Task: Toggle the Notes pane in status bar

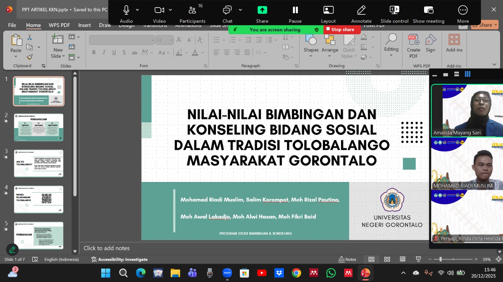Action: click(x=347, y=259)
